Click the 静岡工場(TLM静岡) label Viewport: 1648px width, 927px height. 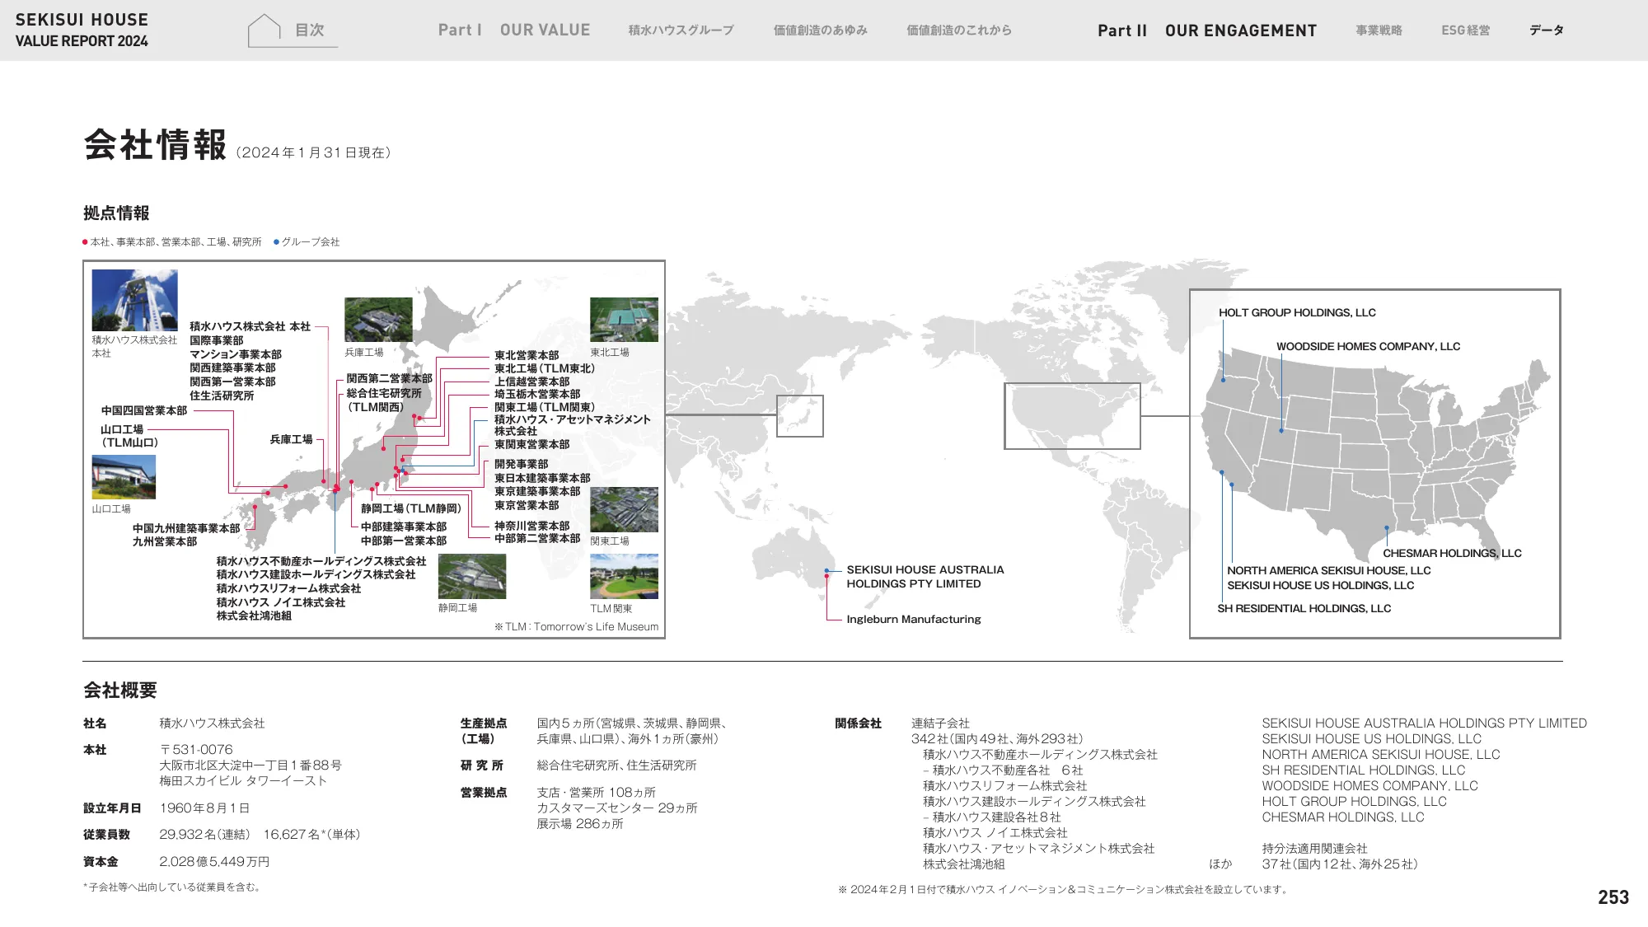pos(411,509)
